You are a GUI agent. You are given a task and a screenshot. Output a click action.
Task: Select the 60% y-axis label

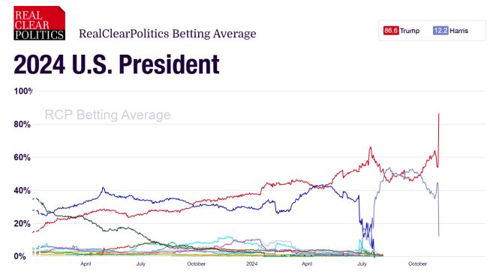coord(23,157)
